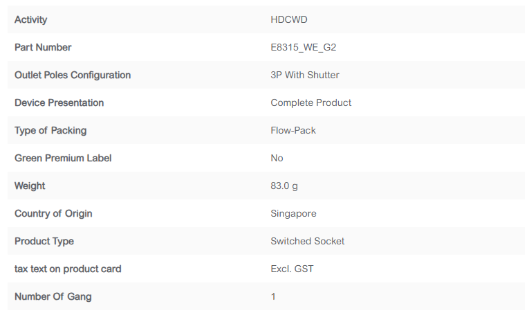Image resolution: width=529 pixels, height=315 pixels.
Task: Select the 3P With Shutter value
Action: pyautogui.click(x=305, y=75)
